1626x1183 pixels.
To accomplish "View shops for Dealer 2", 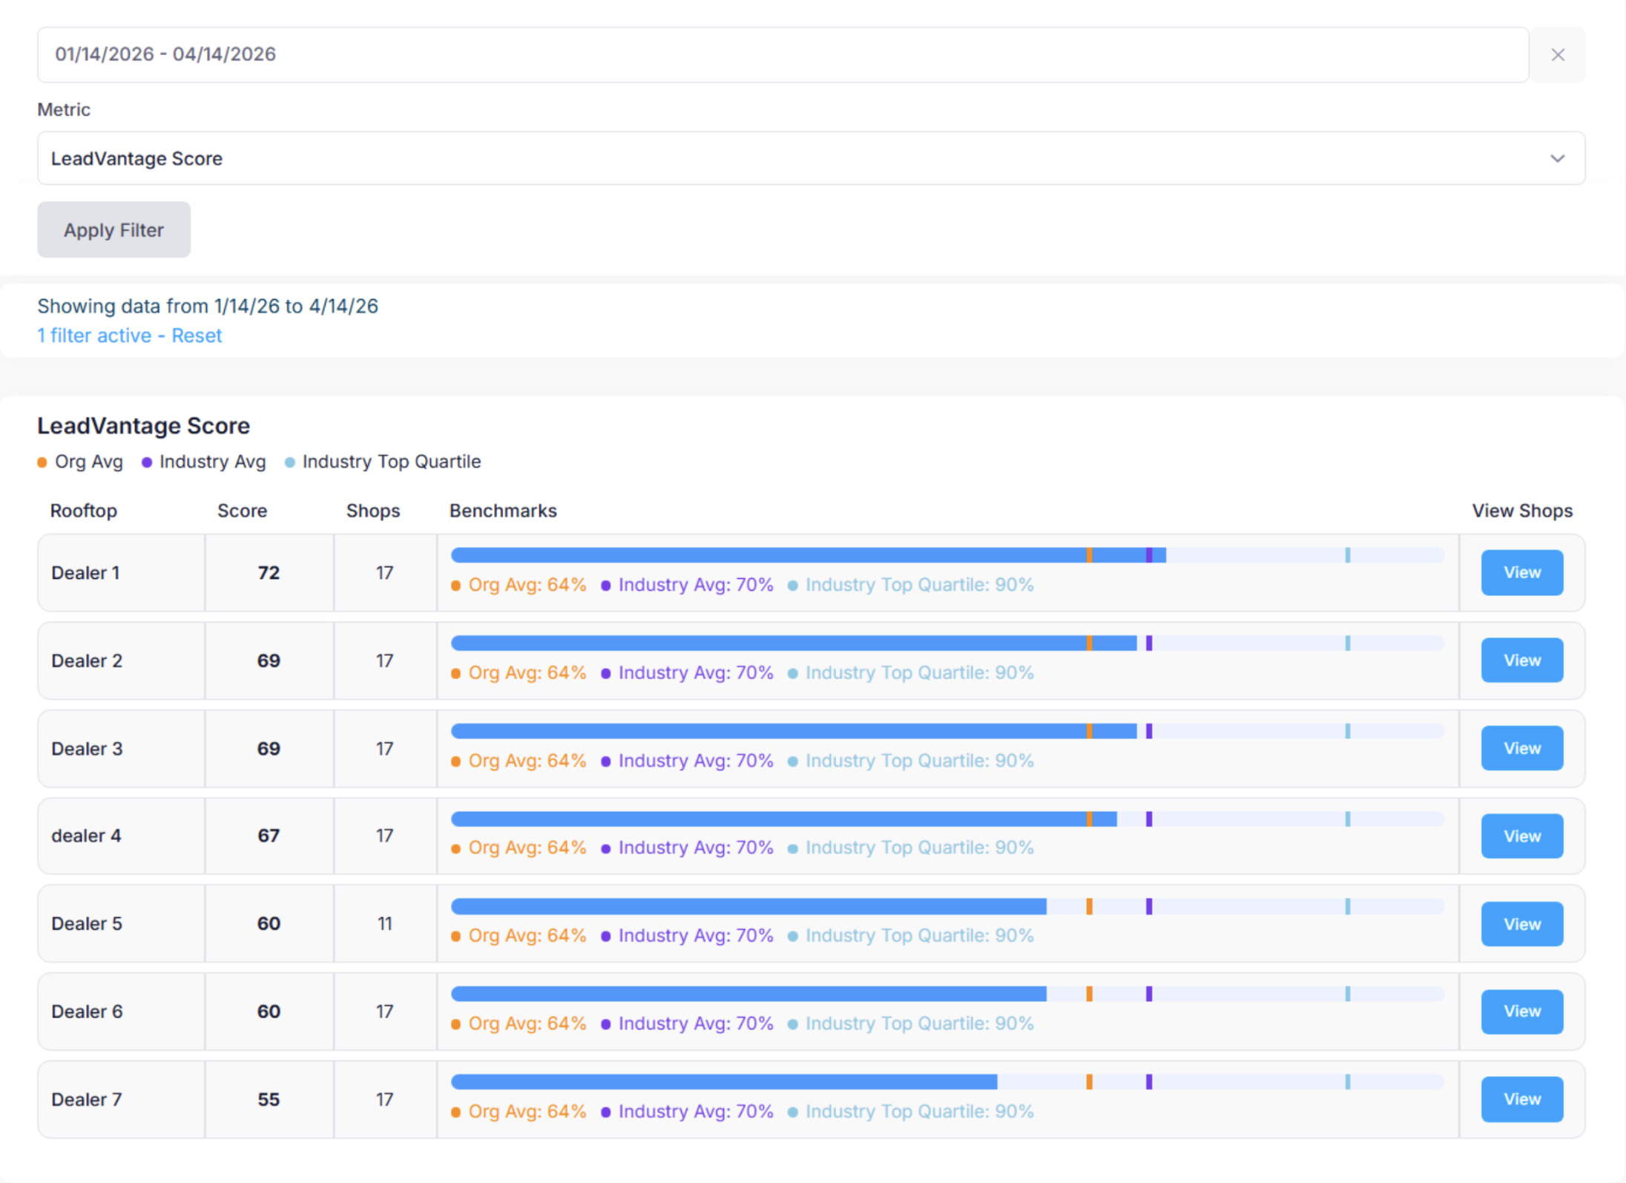I will (x=1521, y=661).
